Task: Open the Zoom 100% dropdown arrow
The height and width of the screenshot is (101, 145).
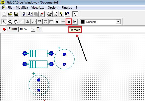Action: click(x=33, y=29)
